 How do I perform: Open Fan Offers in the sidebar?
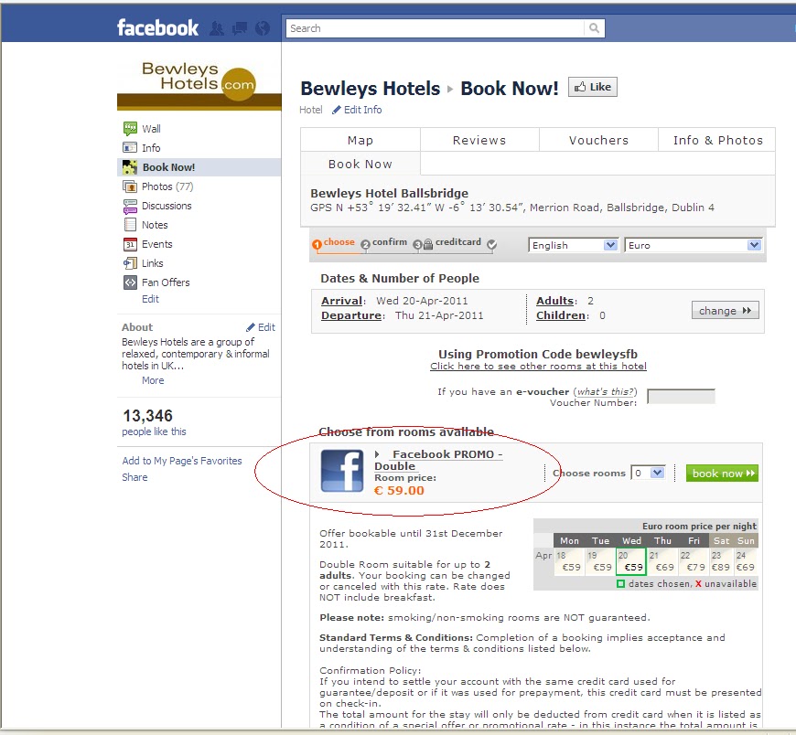(166, 282)
